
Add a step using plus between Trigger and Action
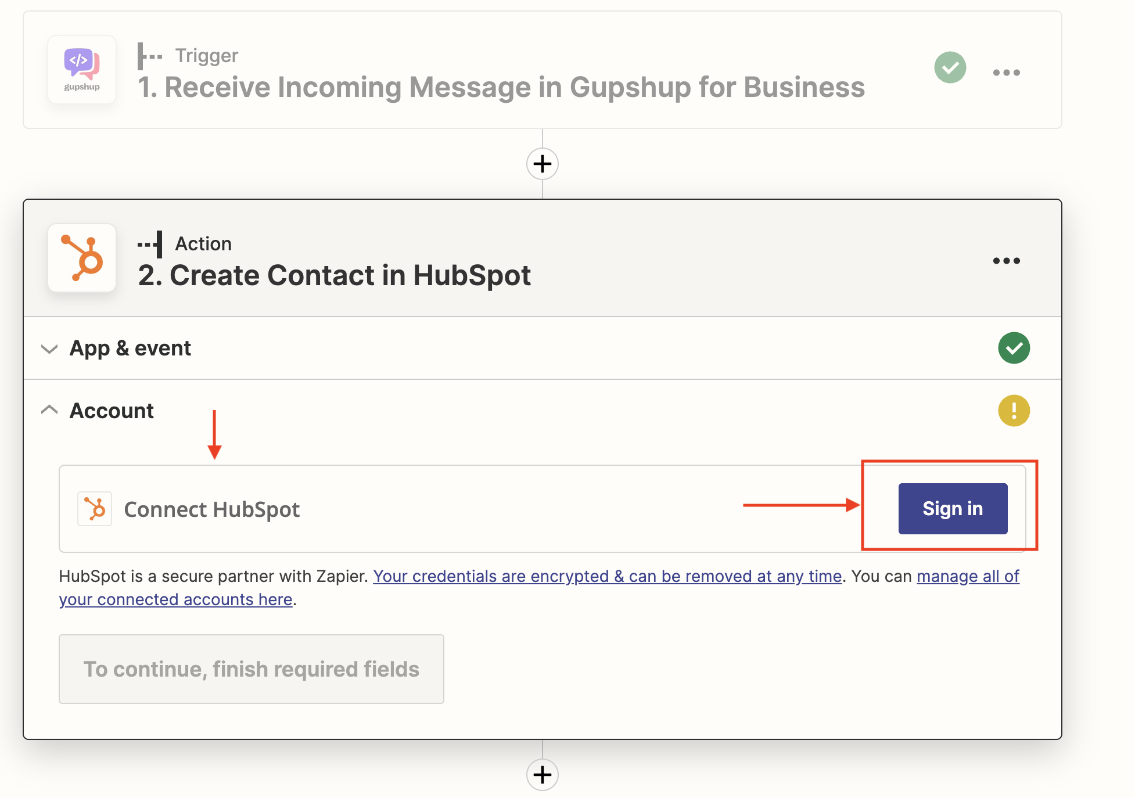click(542, 164)
